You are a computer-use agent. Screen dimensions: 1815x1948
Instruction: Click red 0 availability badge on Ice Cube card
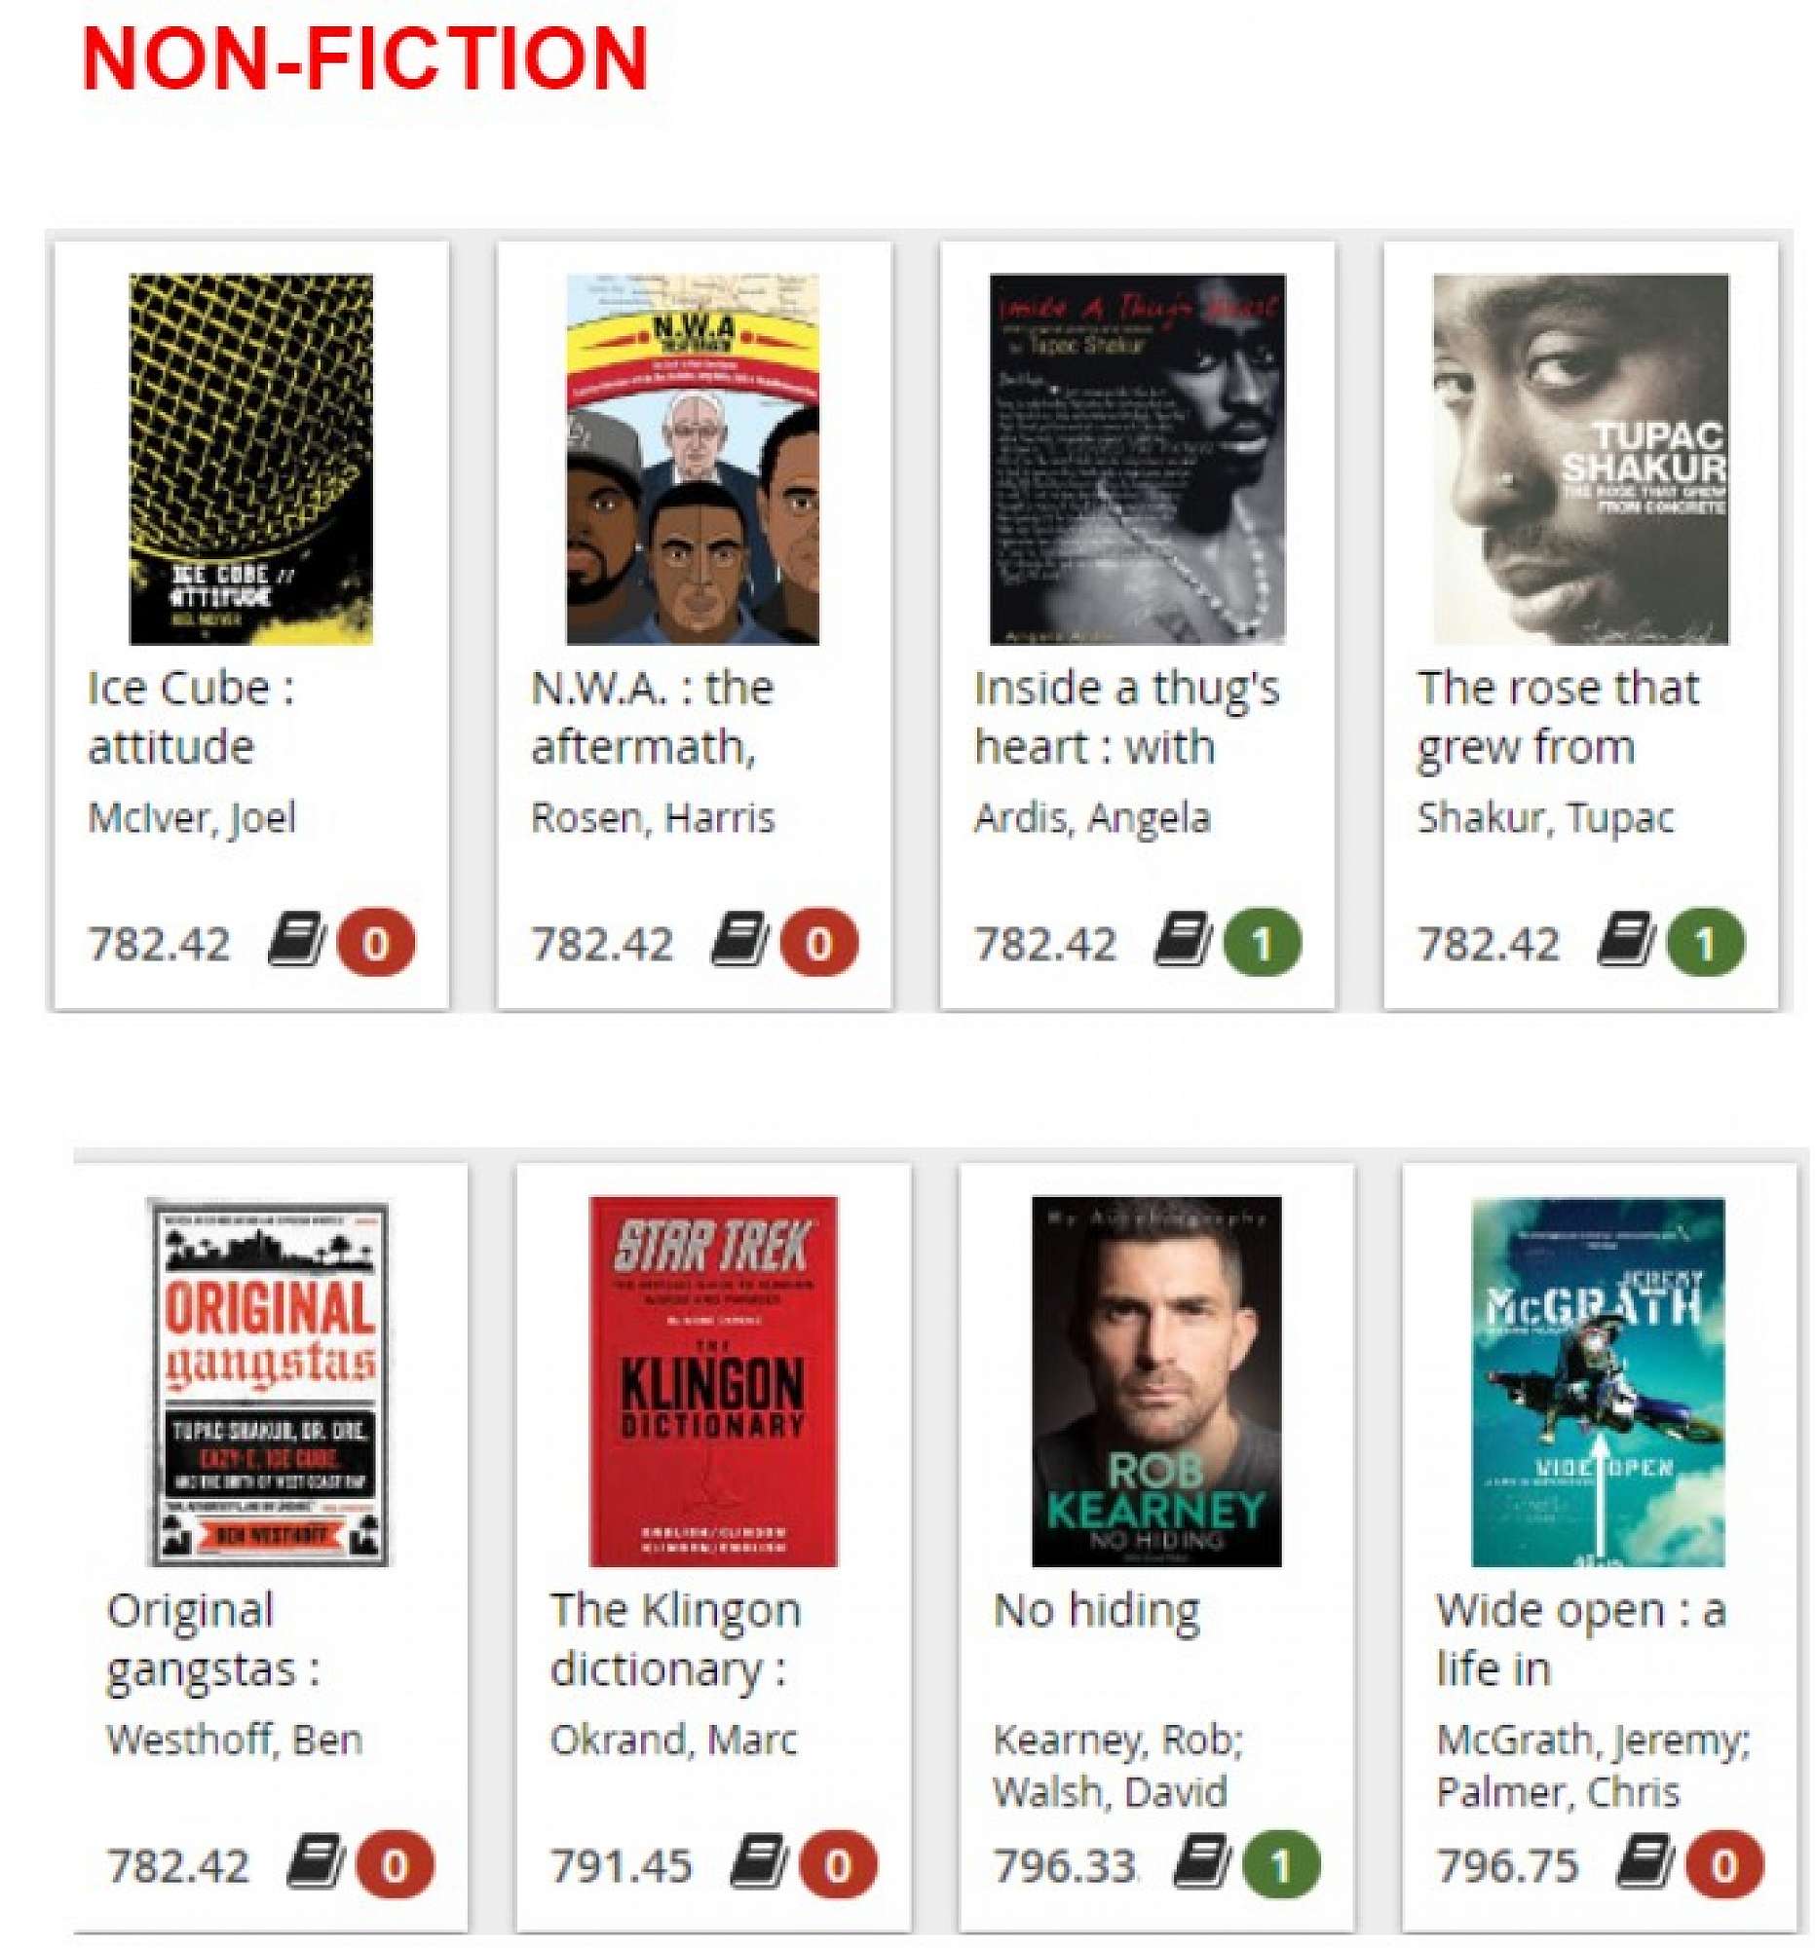click(x=375, y=943)
